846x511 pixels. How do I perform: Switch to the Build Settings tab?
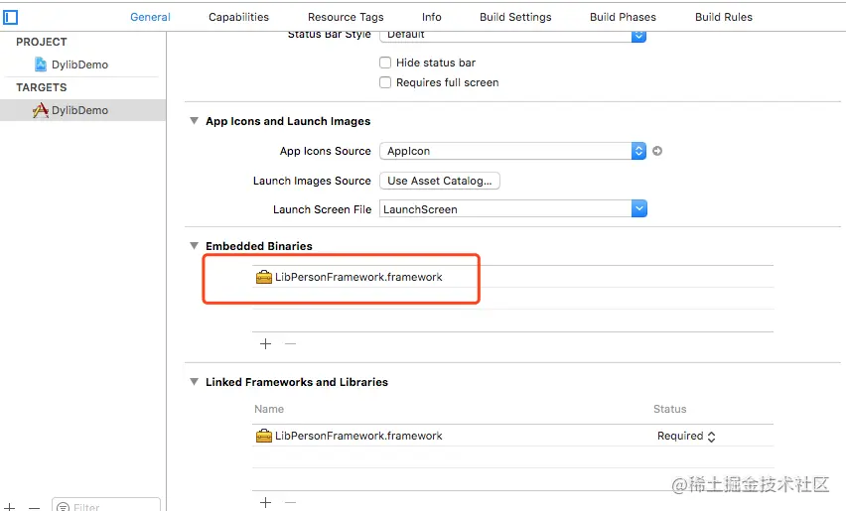(515, 17)
